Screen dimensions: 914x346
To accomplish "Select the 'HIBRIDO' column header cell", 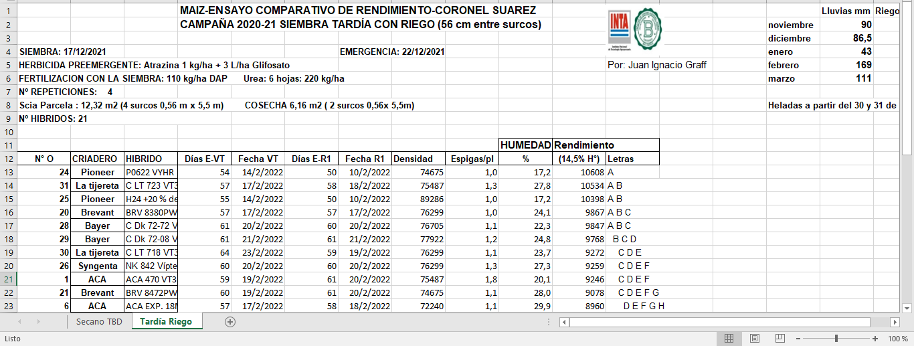I will coord(151,159).
